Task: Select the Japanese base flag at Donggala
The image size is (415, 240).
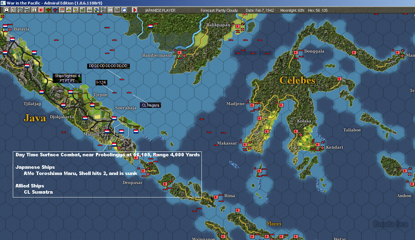Action: [x=296, y=52]
